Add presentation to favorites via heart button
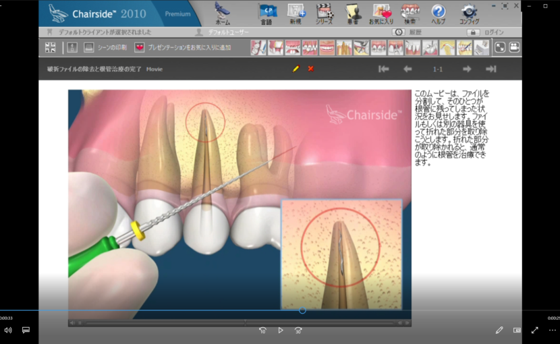Viewport: 560px width, 344px height. click(x=182, y=47)
